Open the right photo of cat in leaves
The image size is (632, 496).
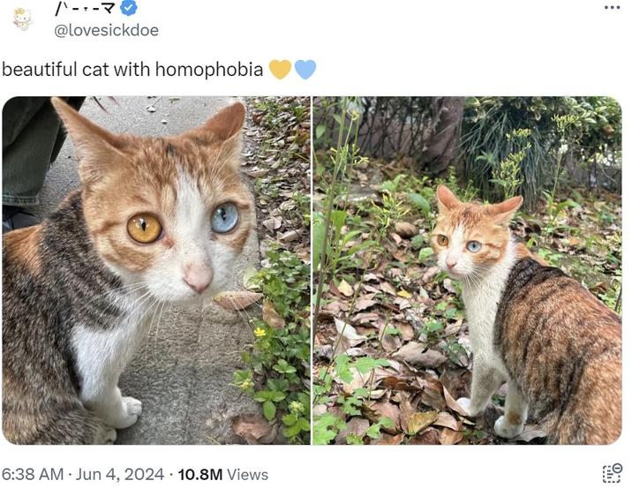click(x=467, y=270)
